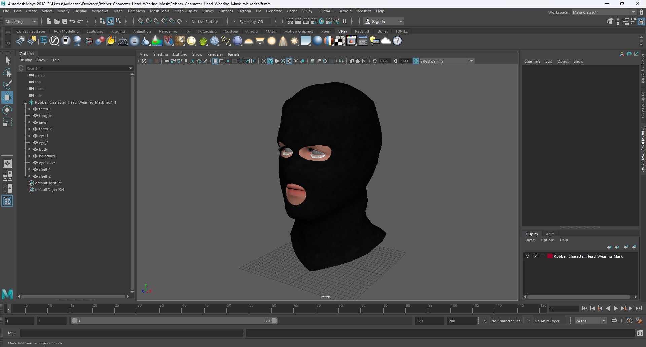
Task: Click the Paint selection tool icon
Action: point(7,85)
